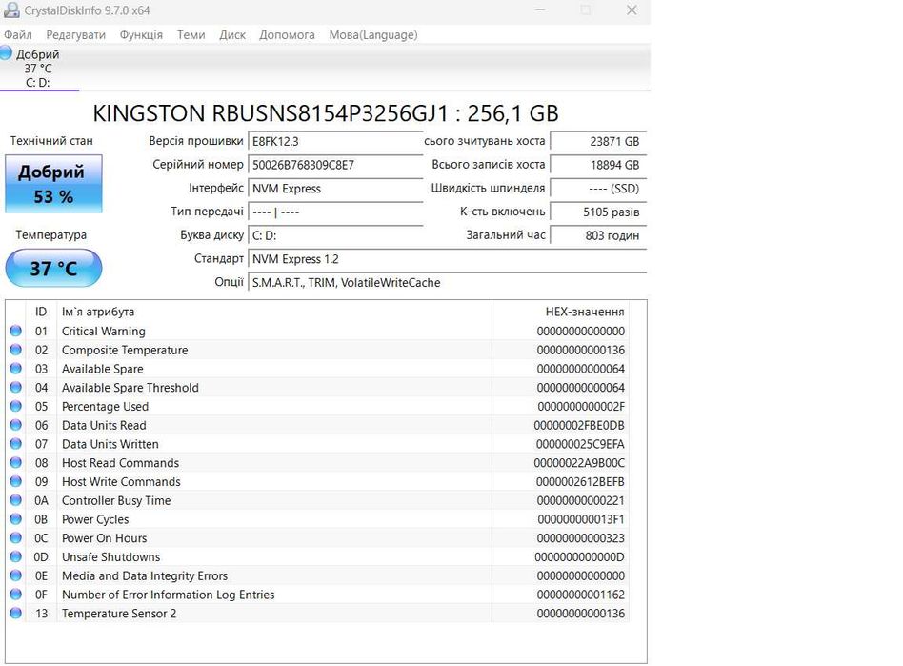Click the total host writes value 18894 GB

[x=598, y=166]
